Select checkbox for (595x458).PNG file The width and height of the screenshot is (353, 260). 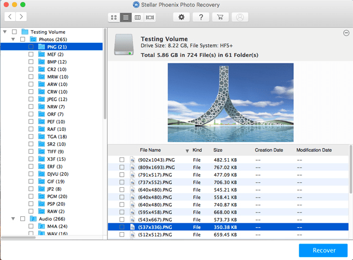(122, 212)
